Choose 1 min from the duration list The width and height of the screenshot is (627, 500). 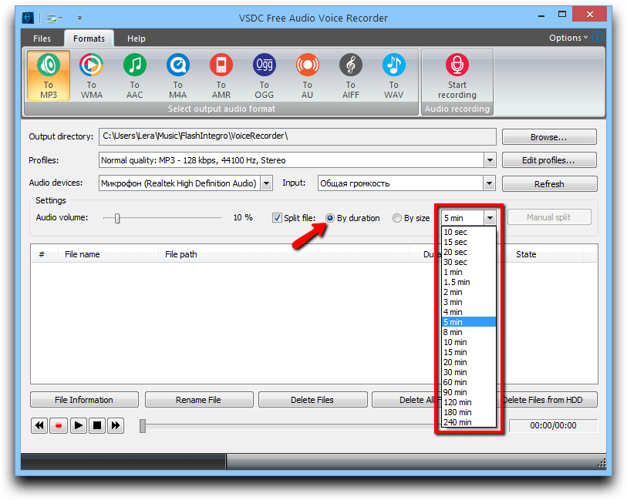469,272
